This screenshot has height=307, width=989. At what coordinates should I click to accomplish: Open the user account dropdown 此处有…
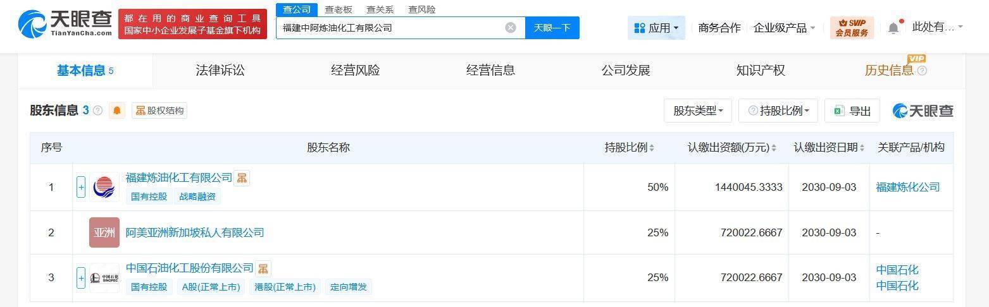coord(938,27)
